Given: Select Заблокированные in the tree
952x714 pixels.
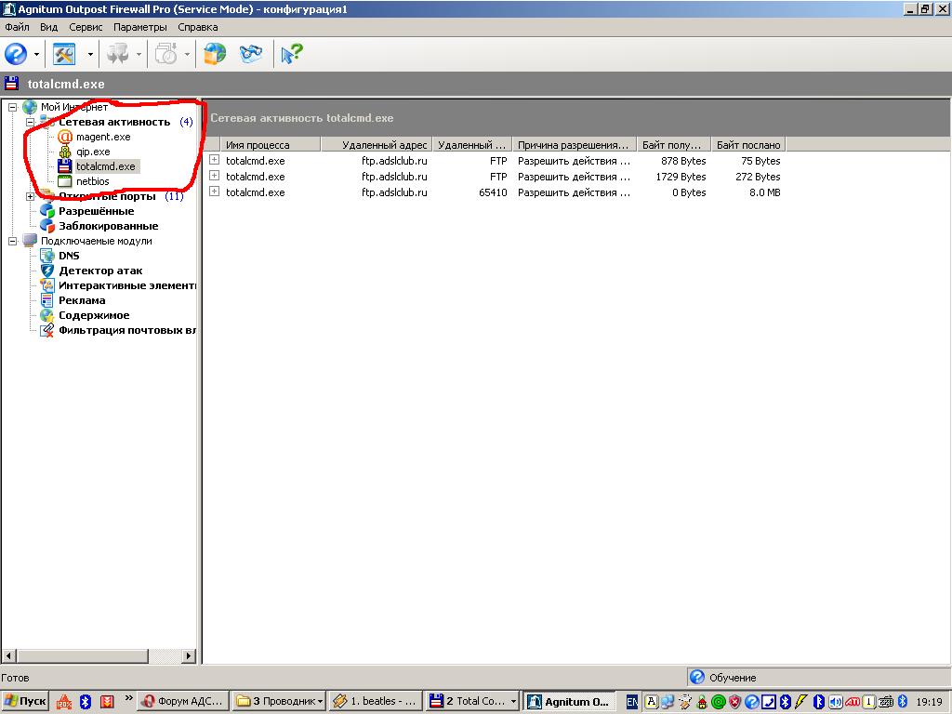Looking at the screenshot, I should pos(108,226).
